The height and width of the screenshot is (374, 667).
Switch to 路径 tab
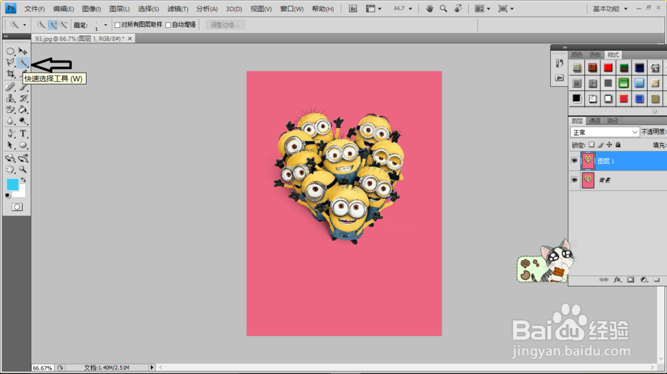612,121
